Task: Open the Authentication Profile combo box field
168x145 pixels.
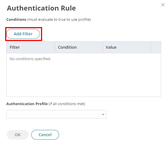Action: [x=56, y=114]
